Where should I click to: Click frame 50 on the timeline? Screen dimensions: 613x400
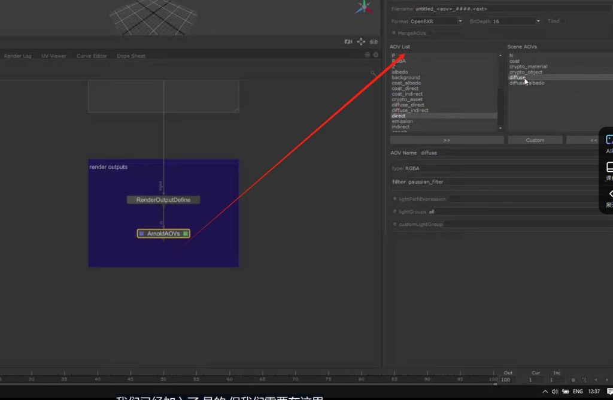point(163,379)
